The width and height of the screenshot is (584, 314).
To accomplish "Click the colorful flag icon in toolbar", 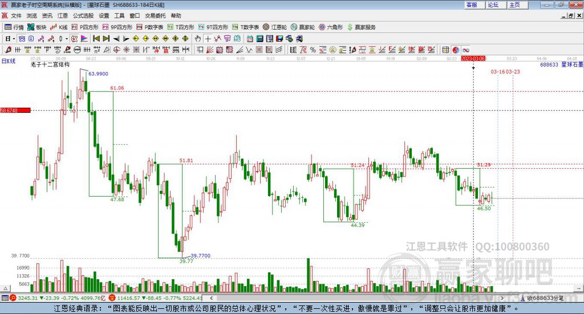I will pyautogui.click(x=84, y=39).
